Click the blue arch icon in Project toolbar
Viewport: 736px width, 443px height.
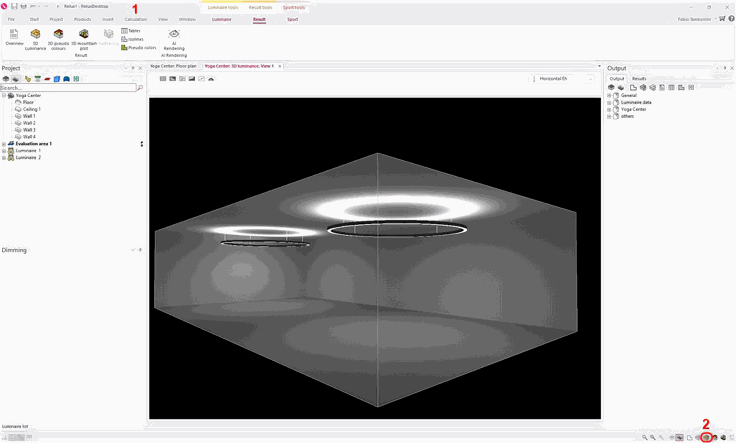[66, 79]
